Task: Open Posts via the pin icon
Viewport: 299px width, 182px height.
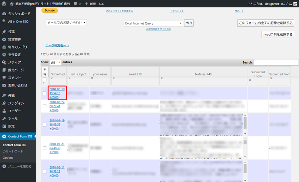Action: point(4,32)
